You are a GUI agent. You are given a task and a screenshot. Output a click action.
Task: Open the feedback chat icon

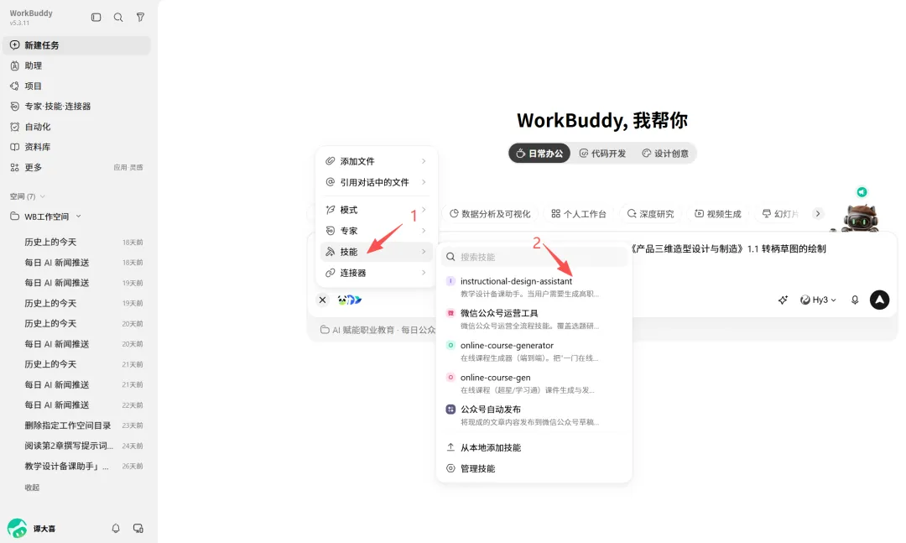(x=138, y=528)
